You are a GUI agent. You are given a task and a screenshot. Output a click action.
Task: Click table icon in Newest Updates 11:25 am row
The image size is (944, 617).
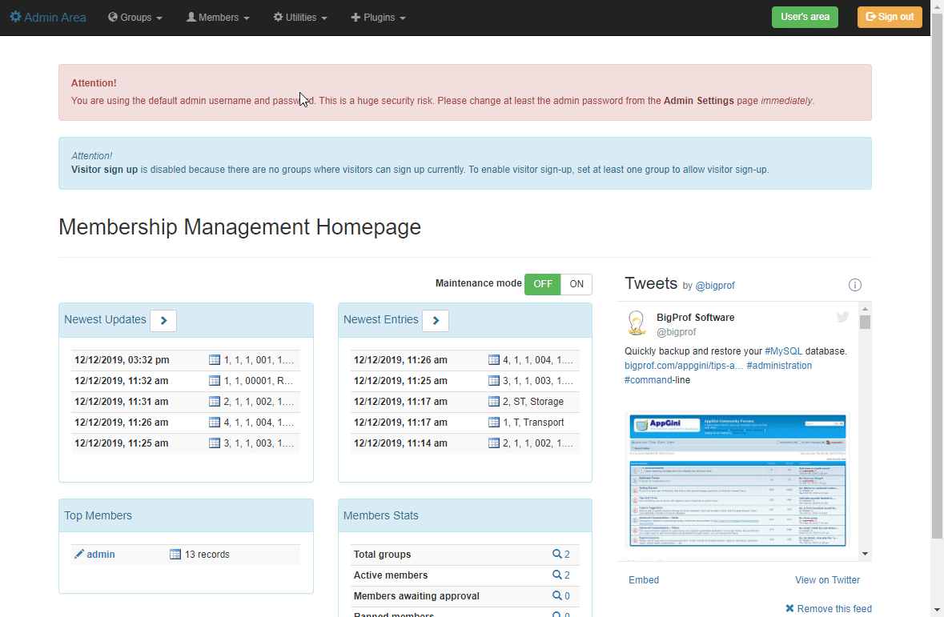215,443
